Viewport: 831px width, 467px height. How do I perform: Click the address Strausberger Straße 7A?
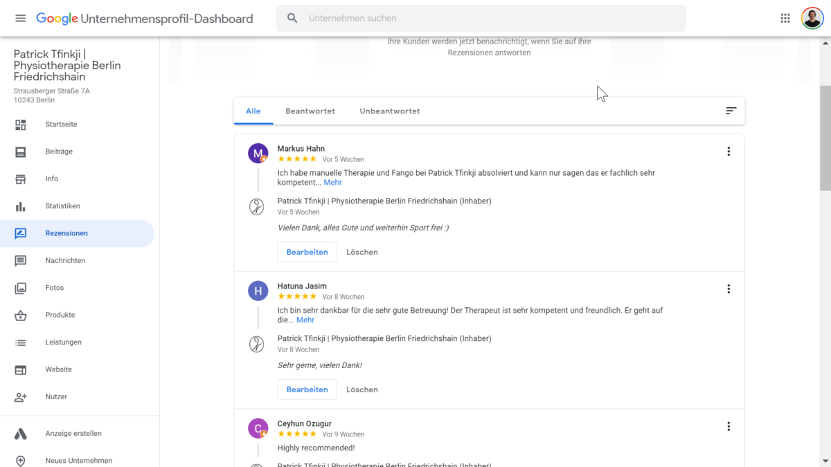click(52, 91)
